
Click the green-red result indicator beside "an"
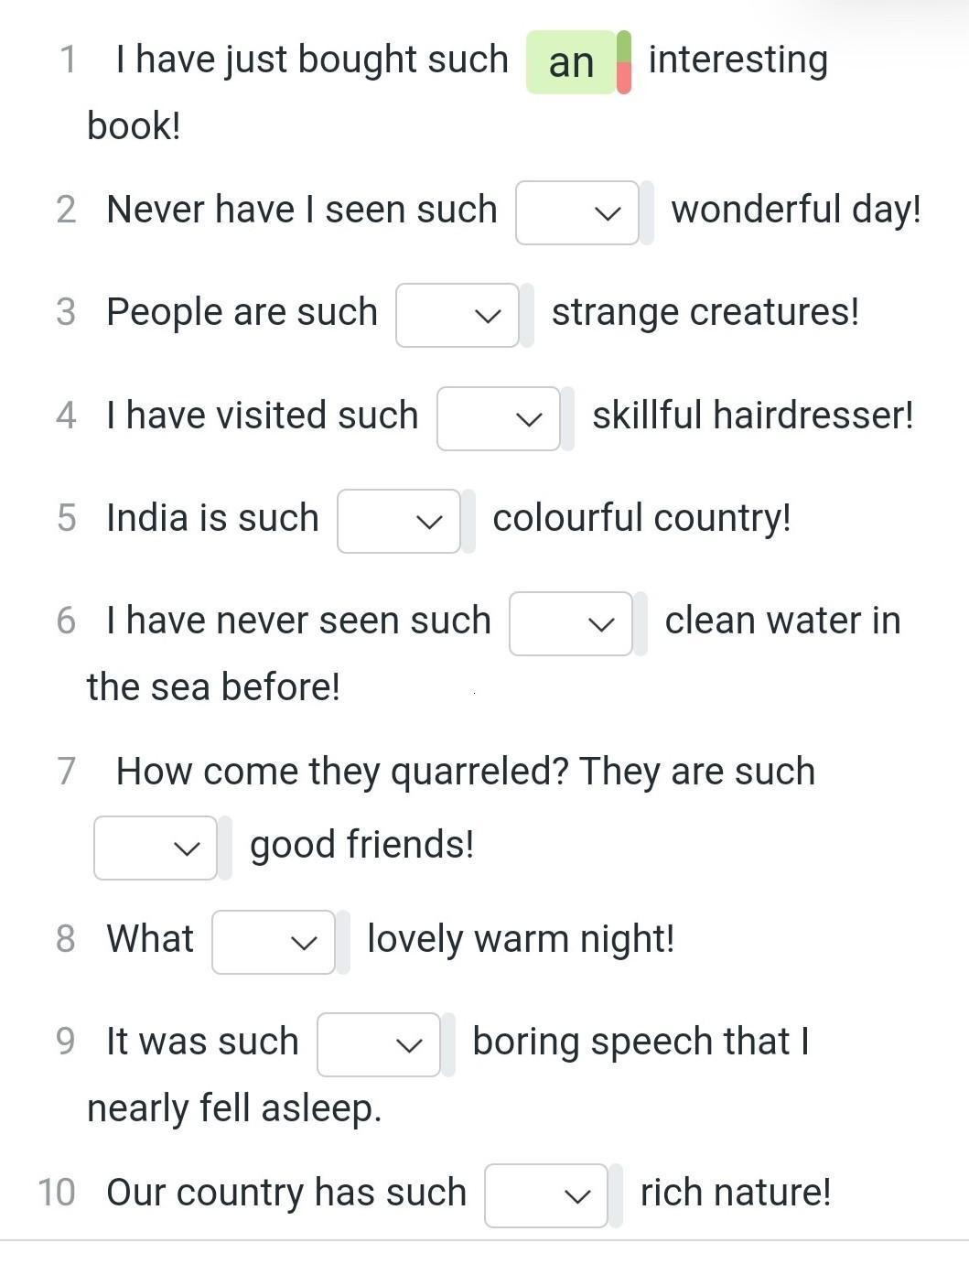[x=624, y=62]
